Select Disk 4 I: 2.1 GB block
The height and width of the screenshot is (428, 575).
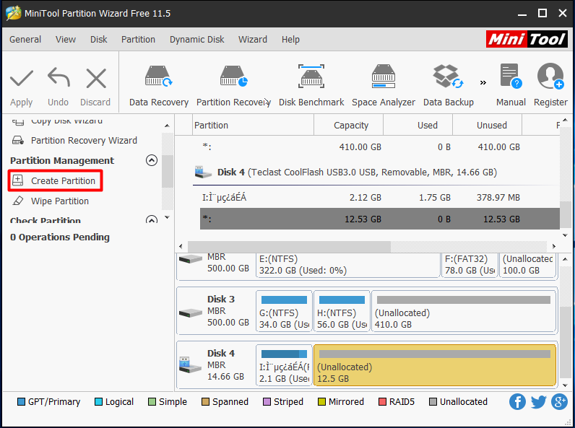click(284, 365)
